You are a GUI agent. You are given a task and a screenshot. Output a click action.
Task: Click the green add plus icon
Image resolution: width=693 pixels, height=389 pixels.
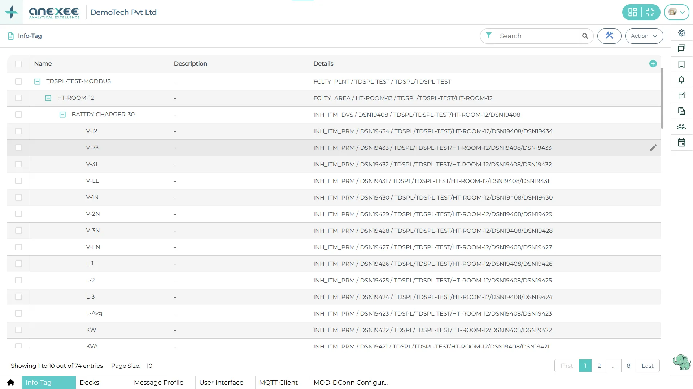(x=653, y=64)
